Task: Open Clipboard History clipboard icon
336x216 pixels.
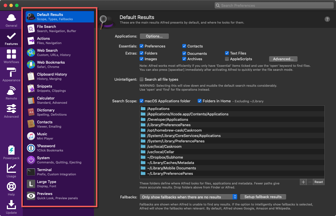Action: (x=31, y=76)
